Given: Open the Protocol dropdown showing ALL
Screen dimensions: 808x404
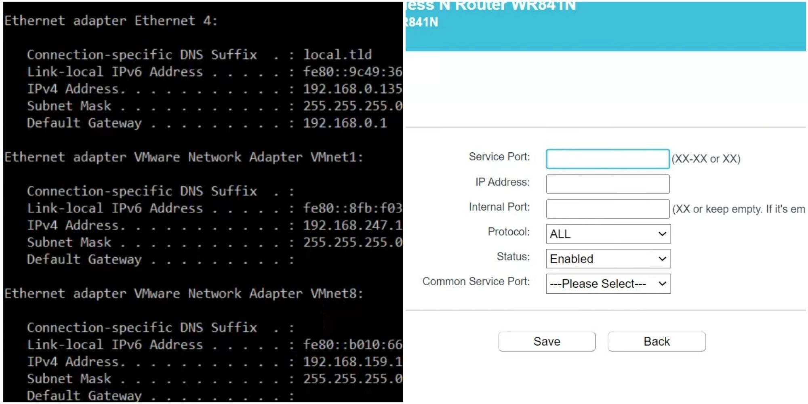Looking at the screenshot, I should tap(608, 234).
